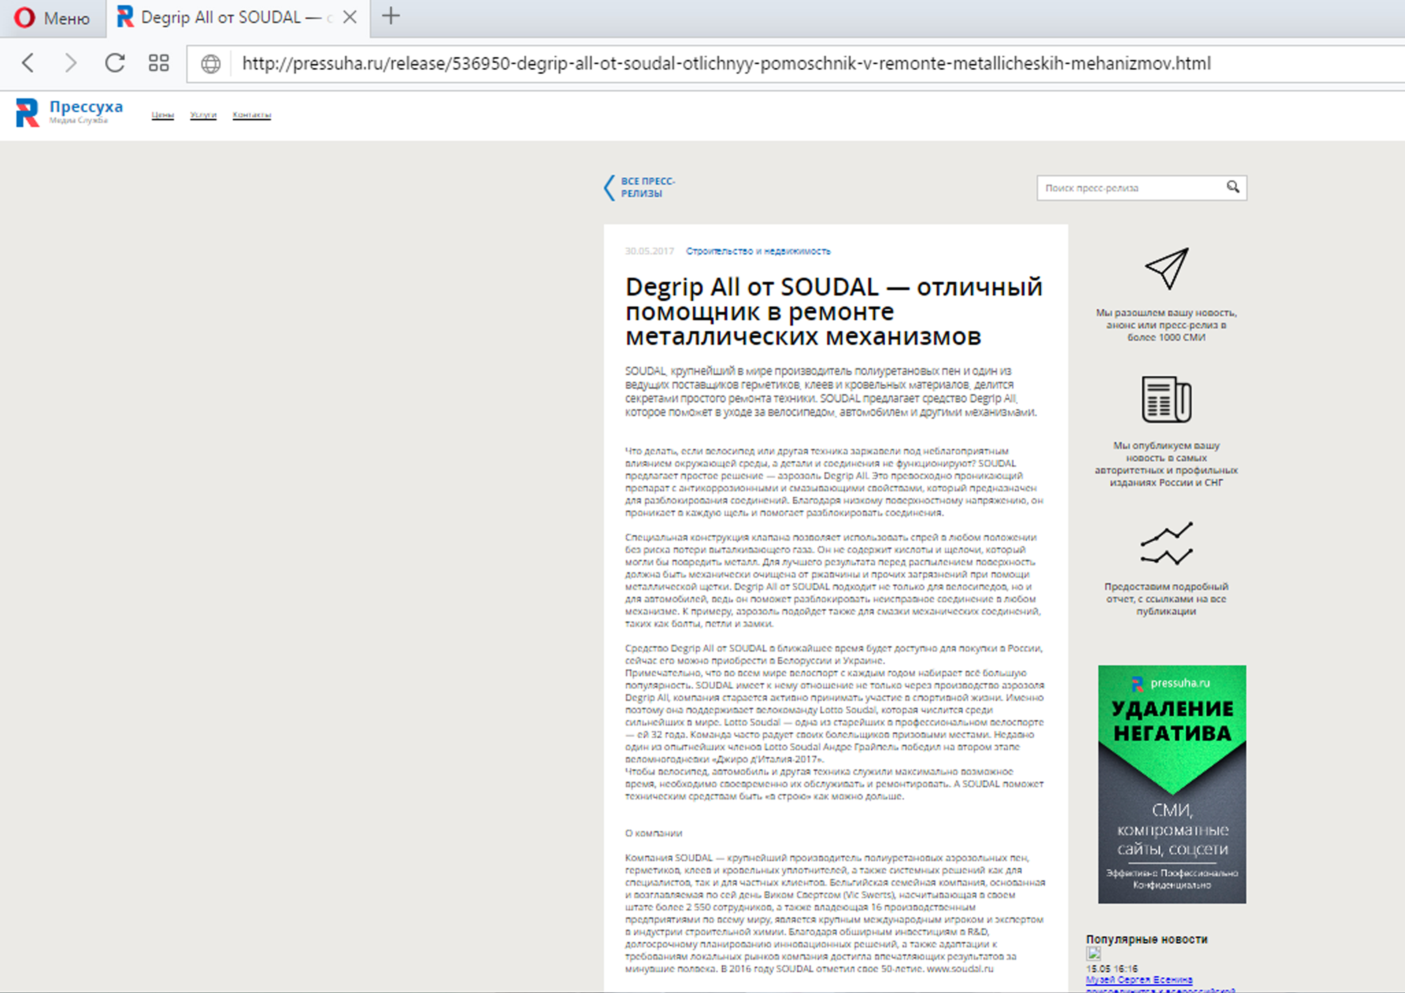Click the timestamp 15.05 16:16
Screen dimensions: 1405x993
1112,969
